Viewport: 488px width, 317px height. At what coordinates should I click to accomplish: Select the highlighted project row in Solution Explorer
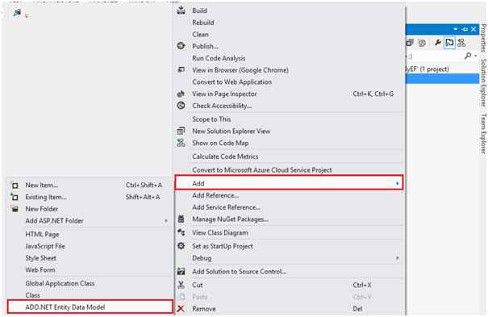442,79
